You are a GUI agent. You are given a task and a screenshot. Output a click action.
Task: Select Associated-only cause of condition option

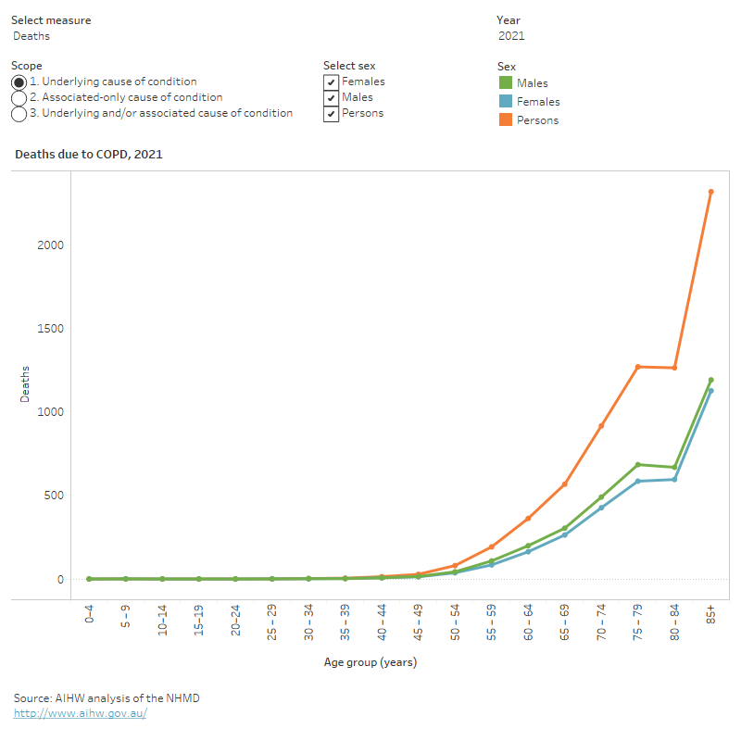click(19, 98)
